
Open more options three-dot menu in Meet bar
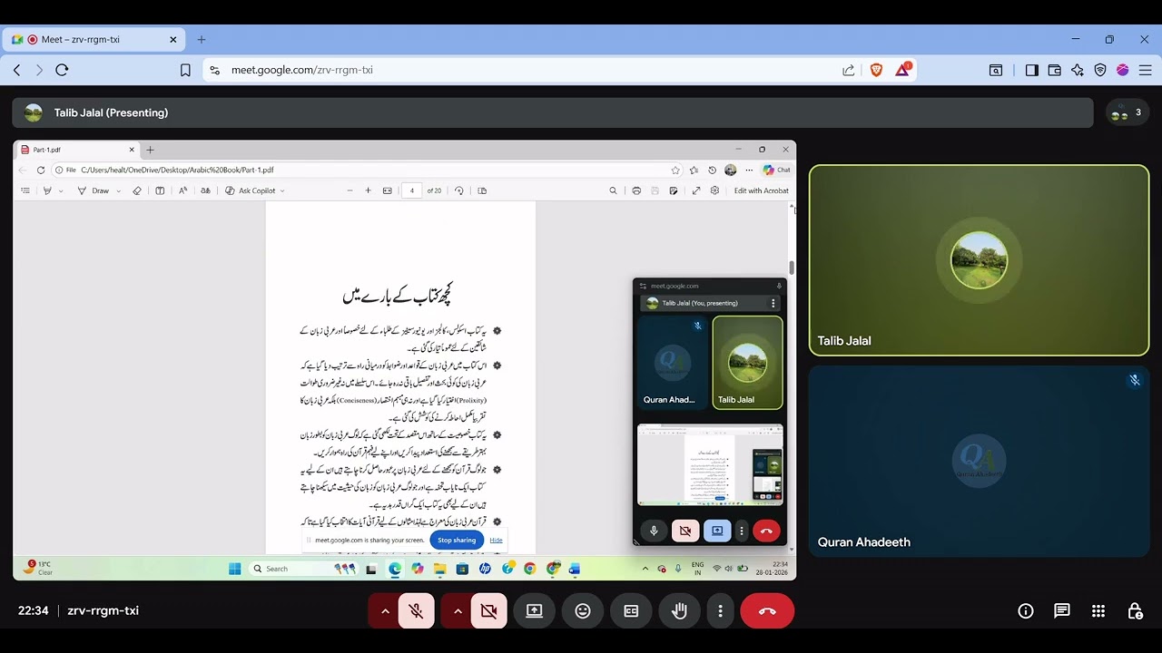coord(720,611)
